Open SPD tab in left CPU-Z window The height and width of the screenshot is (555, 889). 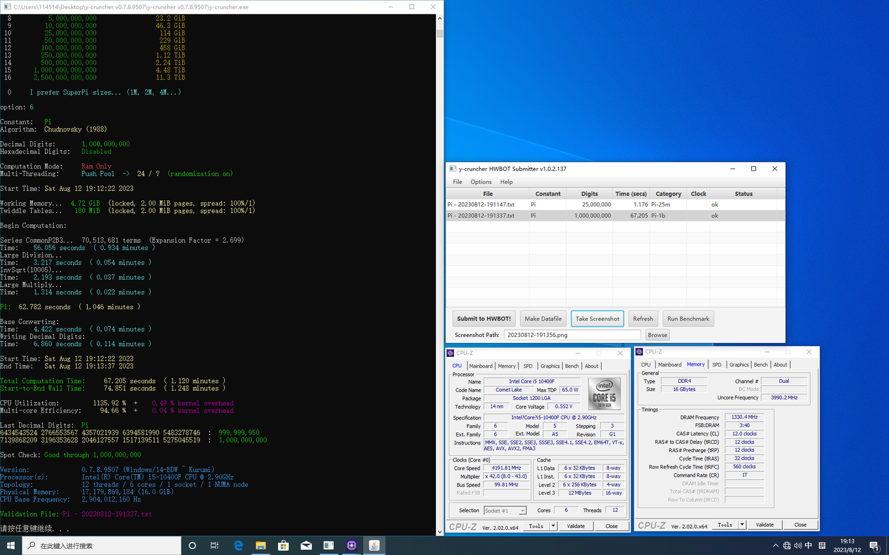point(528,366)
